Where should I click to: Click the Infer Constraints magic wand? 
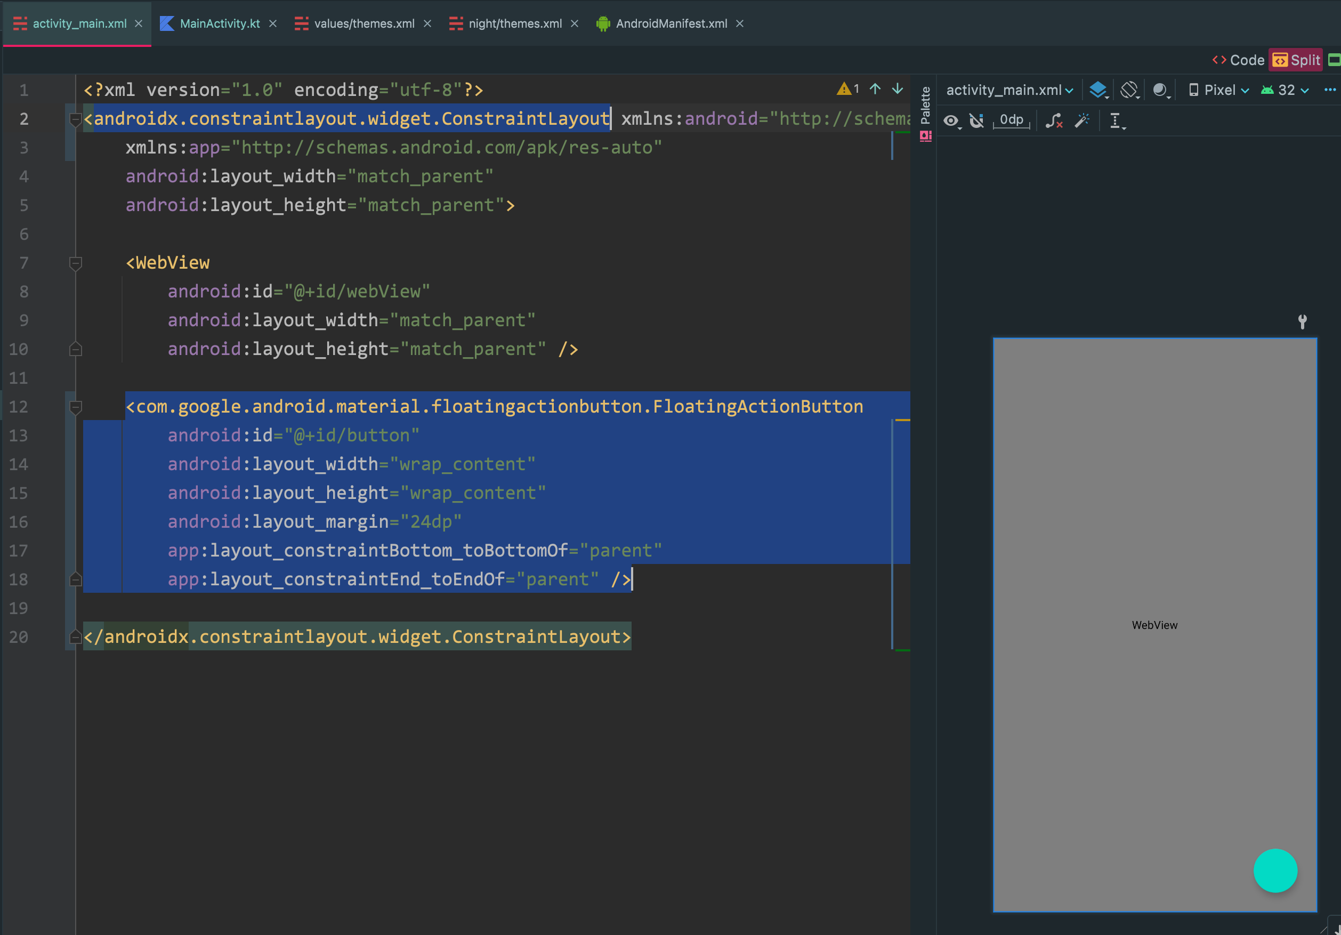[x=1083, y=121]
